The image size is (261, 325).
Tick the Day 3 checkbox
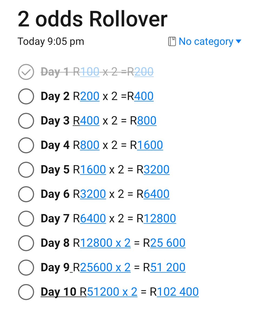[x=26, y=121]
